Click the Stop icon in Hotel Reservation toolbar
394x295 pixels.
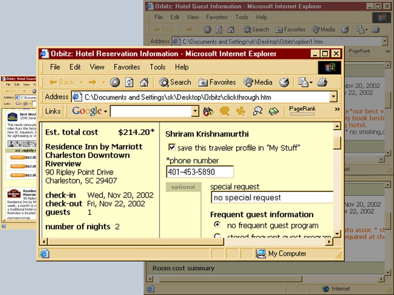[115, 82]
